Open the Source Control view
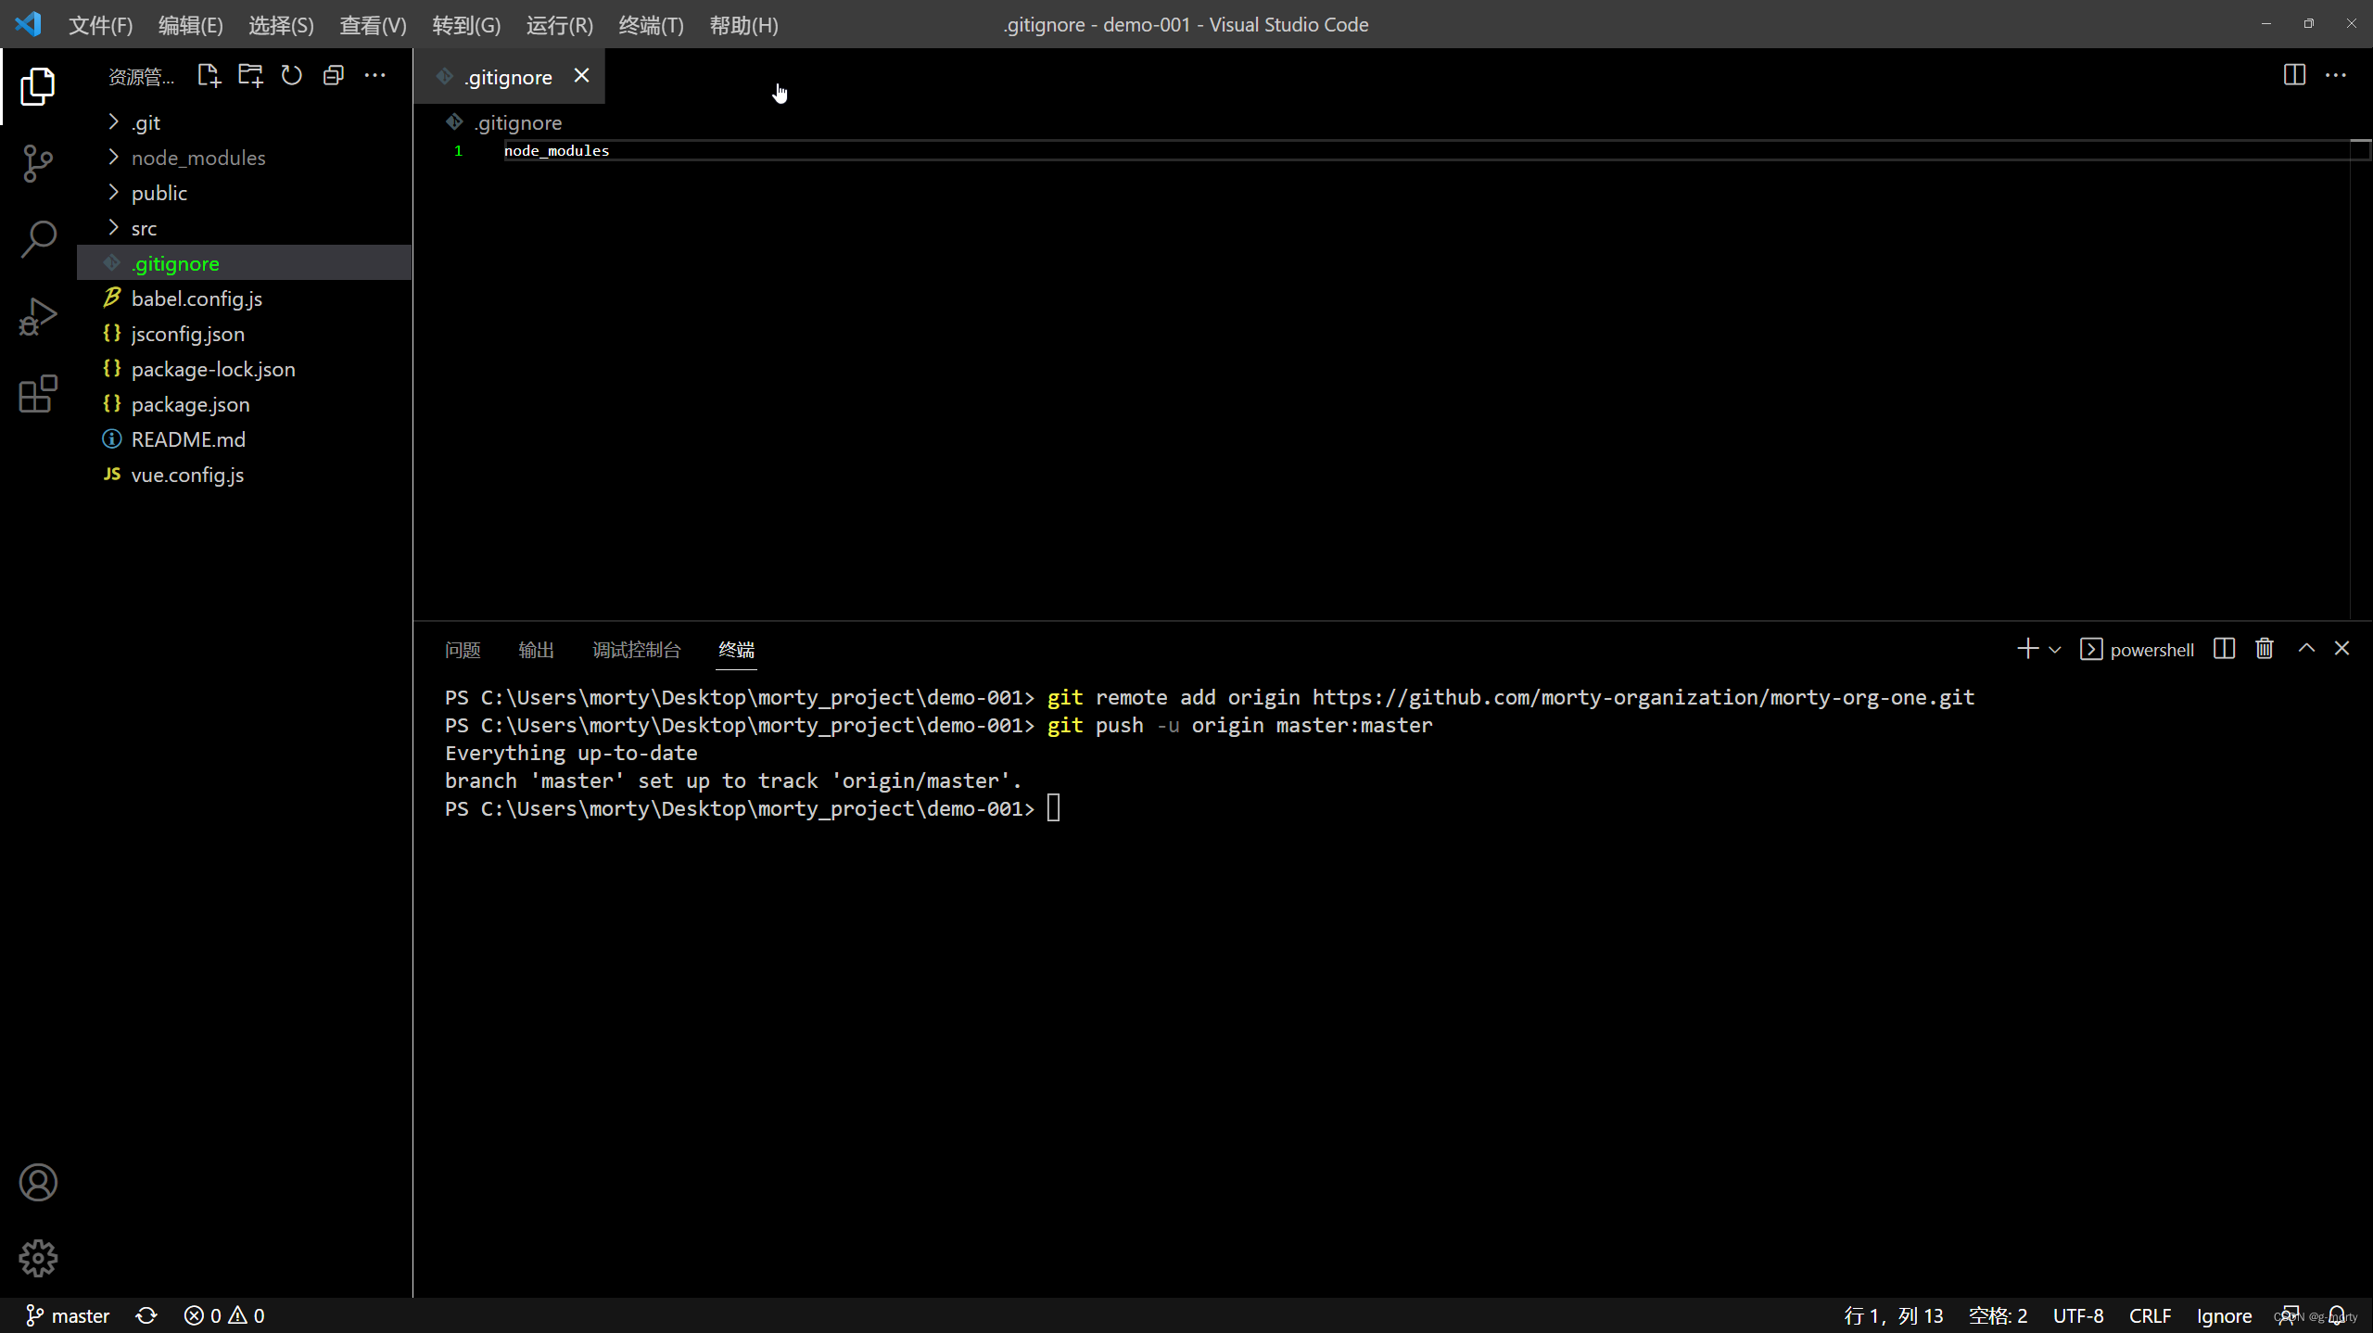Screen dimensions: 2373x1333 38,163
